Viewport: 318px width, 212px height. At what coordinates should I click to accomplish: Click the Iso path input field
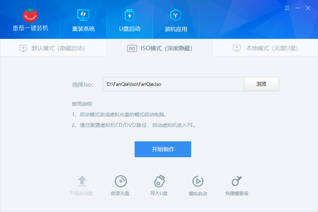pos(173,84)
